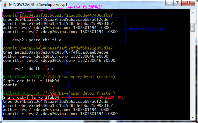Maximize the MINGW32 terminal window
198x123 pixels.
click(178, 3)
